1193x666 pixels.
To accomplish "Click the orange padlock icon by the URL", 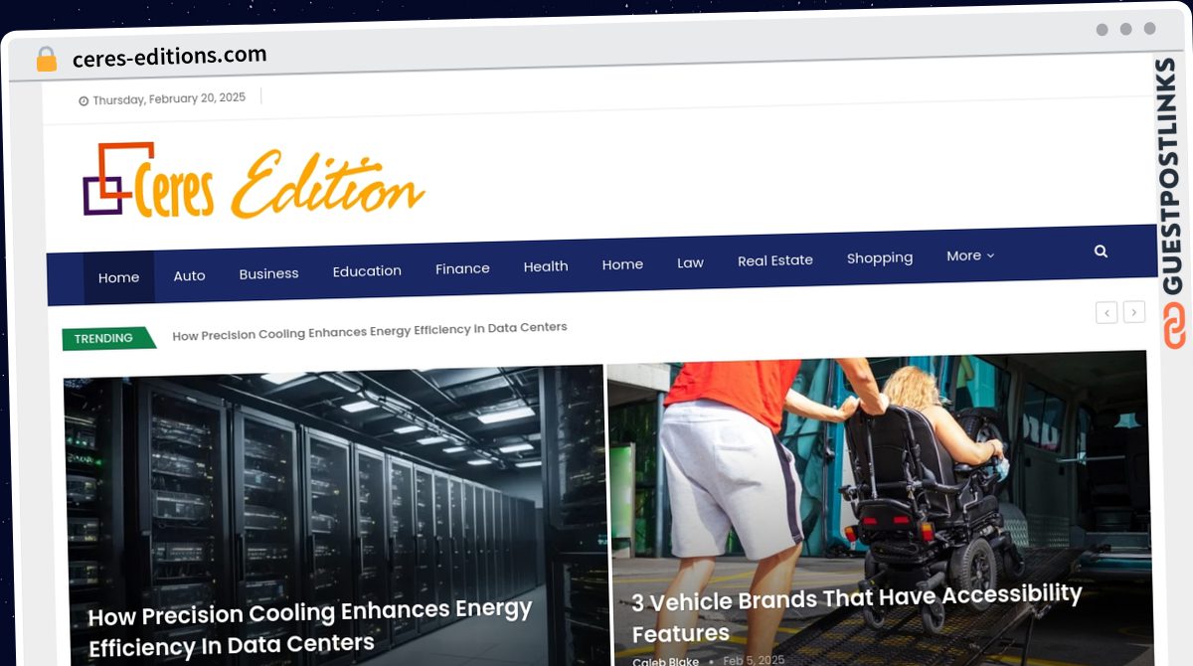I will [46, 60].
